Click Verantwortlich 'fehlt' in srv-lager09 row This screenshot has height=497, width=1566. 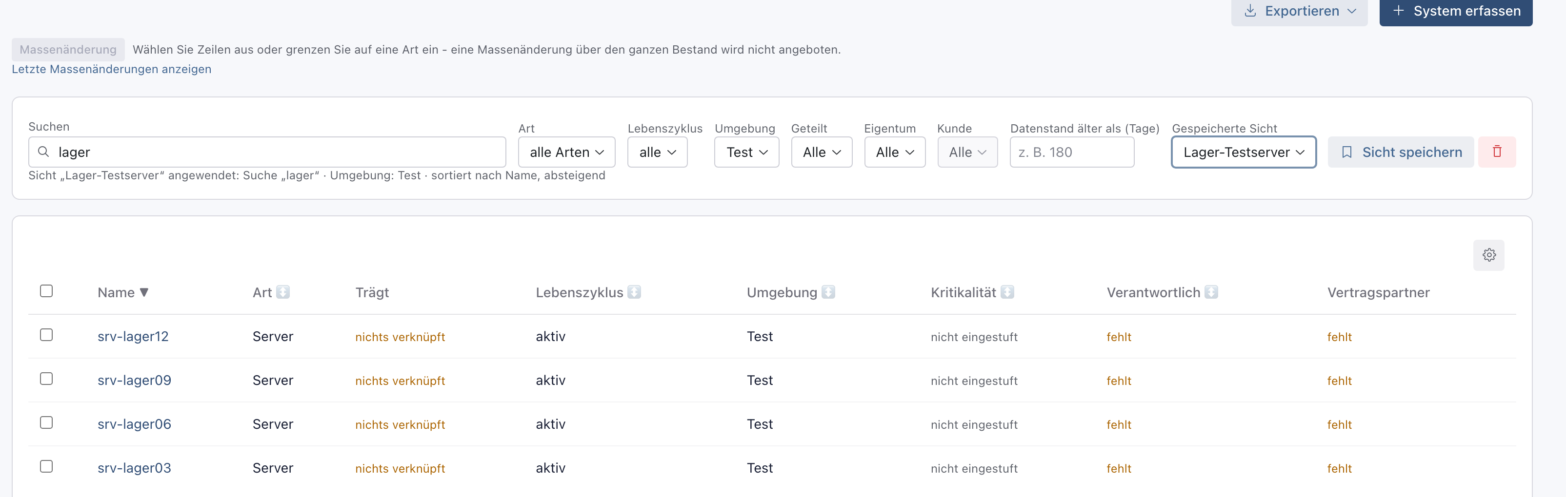pyautogui.click(x=1119, y=381)
